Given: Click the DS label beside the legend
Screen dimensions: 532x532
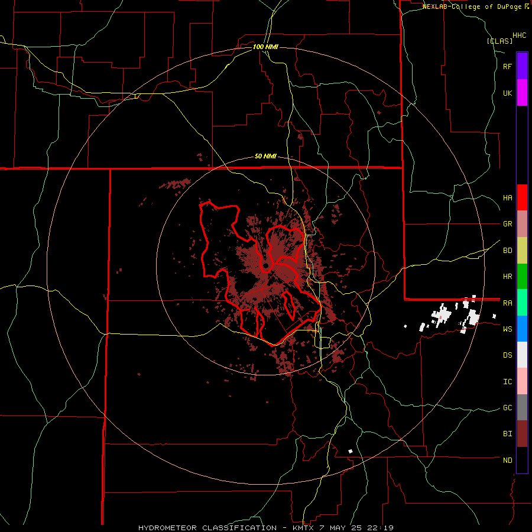Looking at the screenshot, I should pos(507,355).
